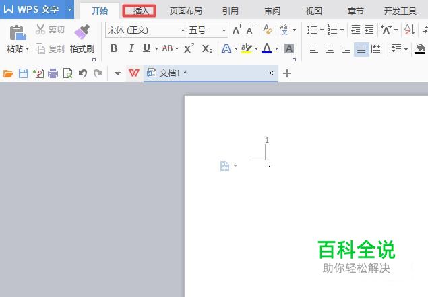Screen dimensions: 428x297
Task: Open the font name combo box 宋体 (正文)
Action: pos(146,30)
